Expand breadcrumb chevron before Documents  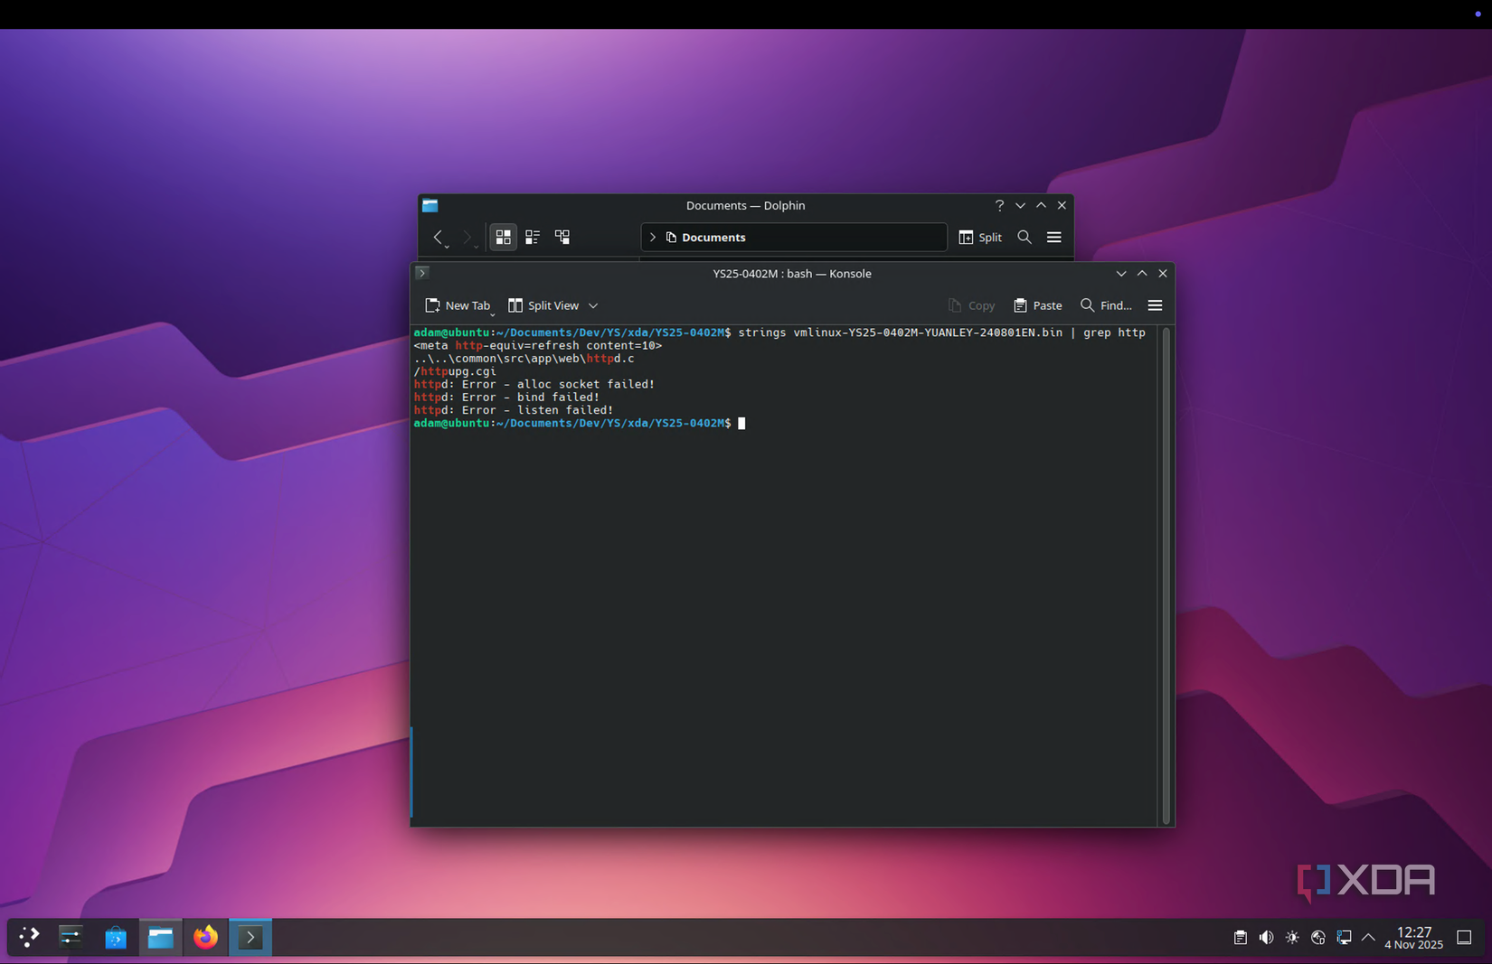coord(653,238)
